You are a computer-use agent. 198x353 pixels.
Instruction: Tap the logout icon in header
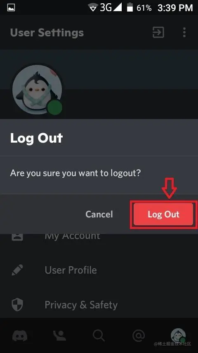158,32
